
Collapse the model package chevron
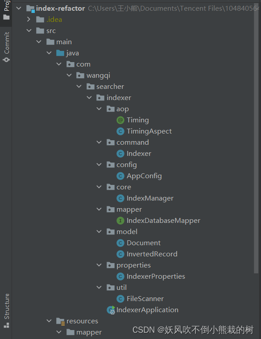pos(99,231)
